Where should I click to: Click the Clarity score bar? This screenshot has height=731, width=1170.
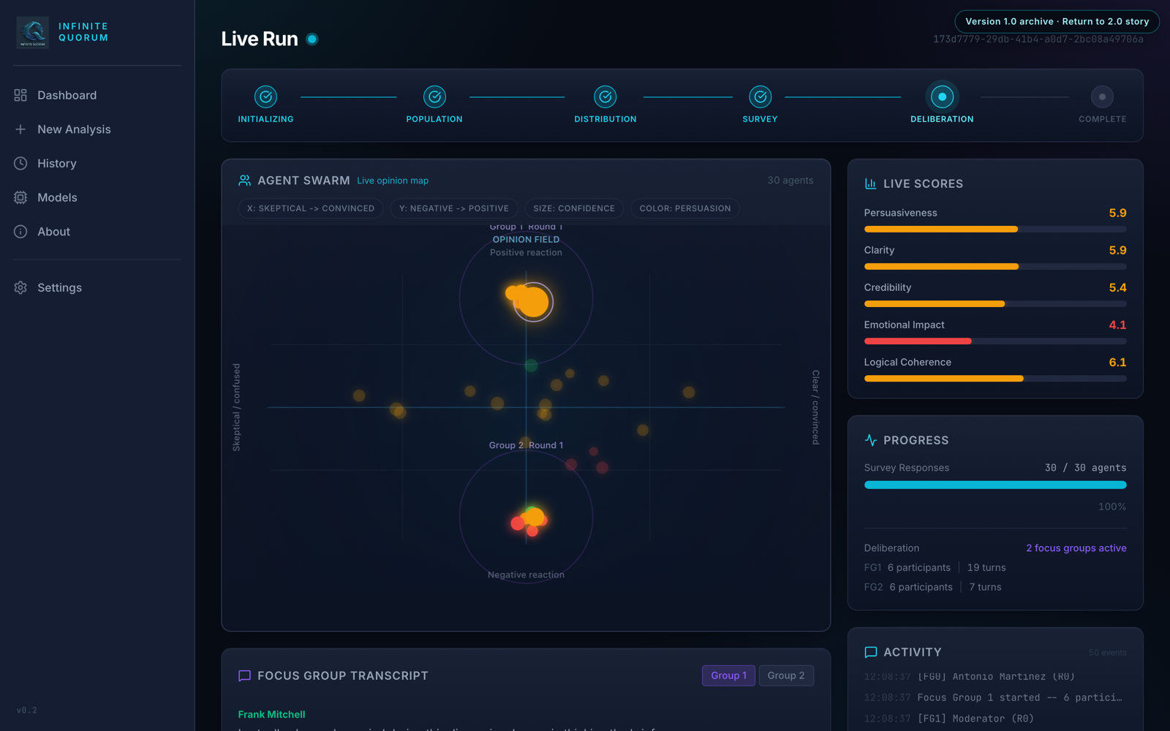[x=995, y=267]
